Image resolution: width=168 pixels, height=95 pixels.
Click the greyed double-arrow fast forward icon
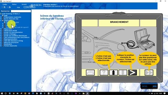pyautogui.click(x=149, y=73)
